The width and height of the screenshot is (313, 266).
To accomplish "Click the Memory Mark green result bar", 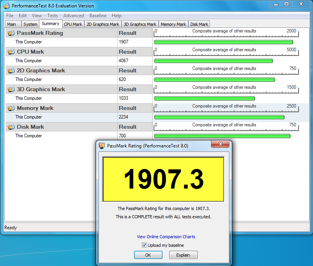I will 219,117.
